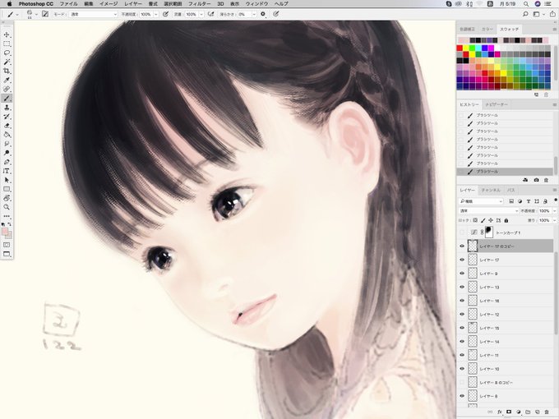Viewport: 559px width, 419px height.
Task: Hide layer レイヤー 17
Action: tap(462, 260)
